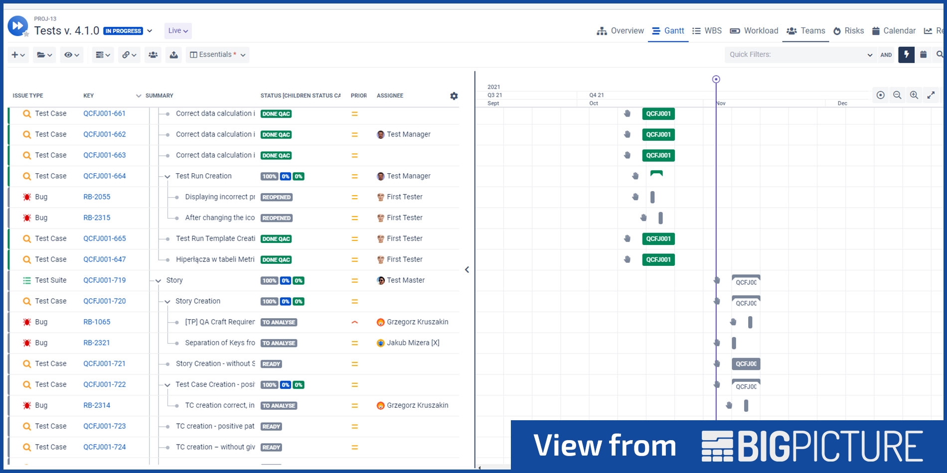Open the Risks tab
The image size is (947, 473).
pyautogui.click(x=849, y=30)
